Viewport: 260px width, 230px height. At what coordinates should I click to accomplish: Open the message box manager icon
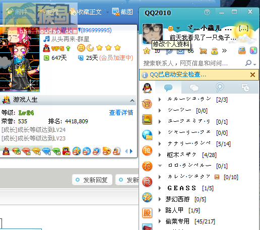tap(242, 50)
